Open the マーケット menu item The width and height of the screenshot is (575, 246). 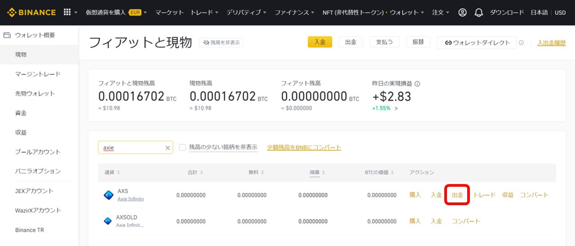[x=169, y=12]
